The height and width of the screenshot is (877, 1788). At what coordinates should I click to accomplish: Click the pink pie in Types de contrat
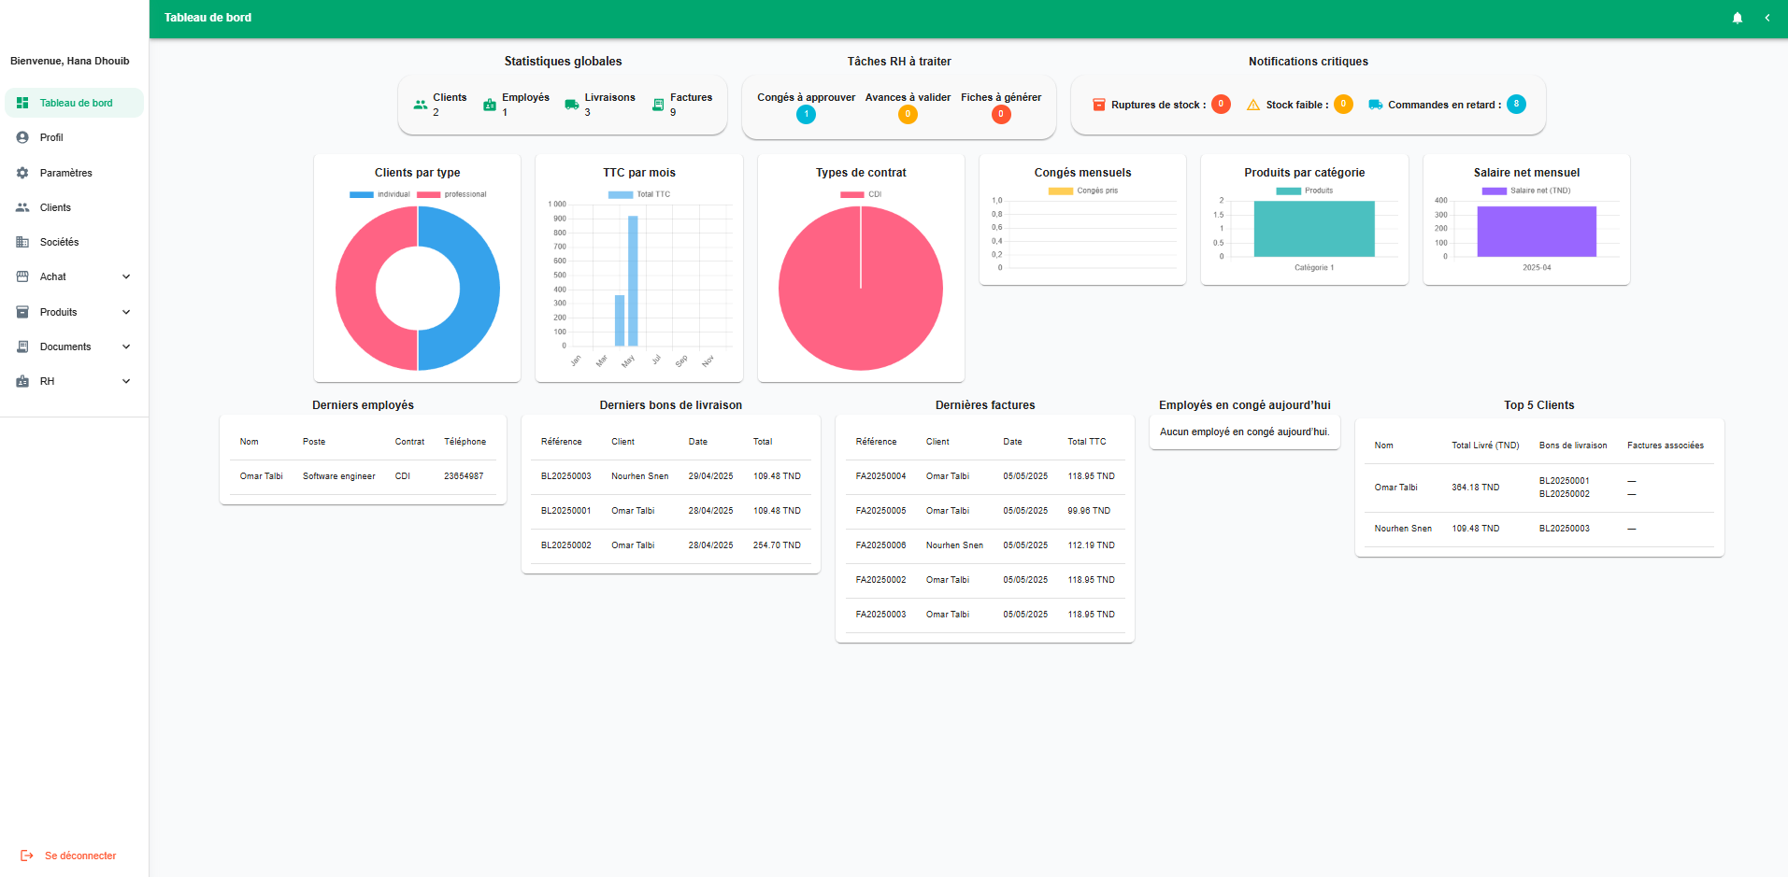tap(861, 289)
